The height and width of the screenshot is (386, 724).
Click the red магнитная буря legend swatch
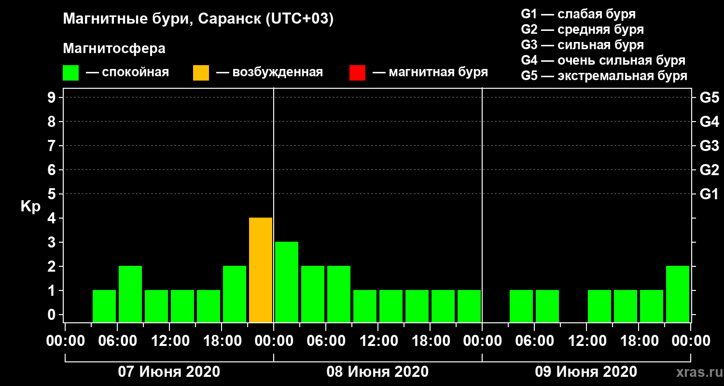pyautogui.click(x=357, y=72)
